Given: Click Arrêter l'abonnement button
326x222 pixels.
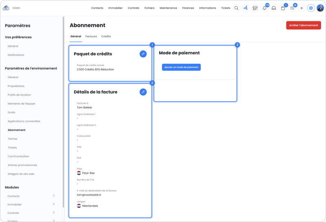Looking at the screenshot, I should 304,25.
